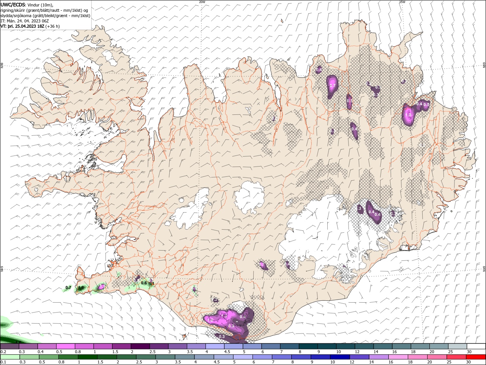Select the rain legend swatch between 0.1 and 0.3
The image size is (486, 365).
pyautogui.click(x=10, y=357)
